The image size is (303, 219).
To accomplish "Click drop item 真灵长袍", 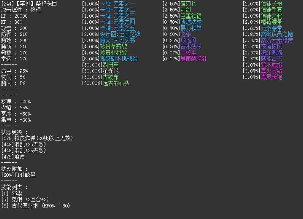I will [272, 77].
